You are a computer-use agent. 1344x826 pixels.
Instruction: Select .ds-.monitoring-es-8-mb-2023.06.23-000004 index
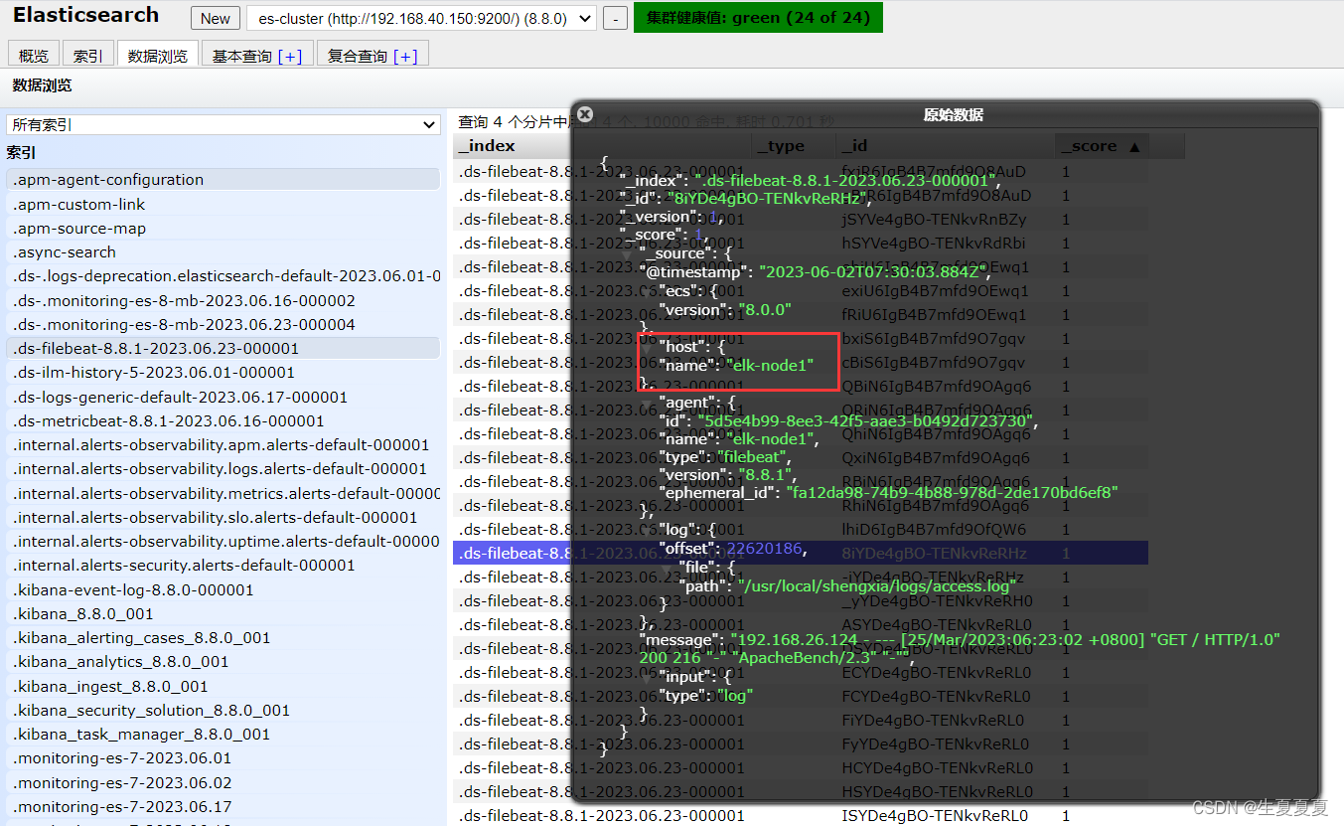pos(224,324)
